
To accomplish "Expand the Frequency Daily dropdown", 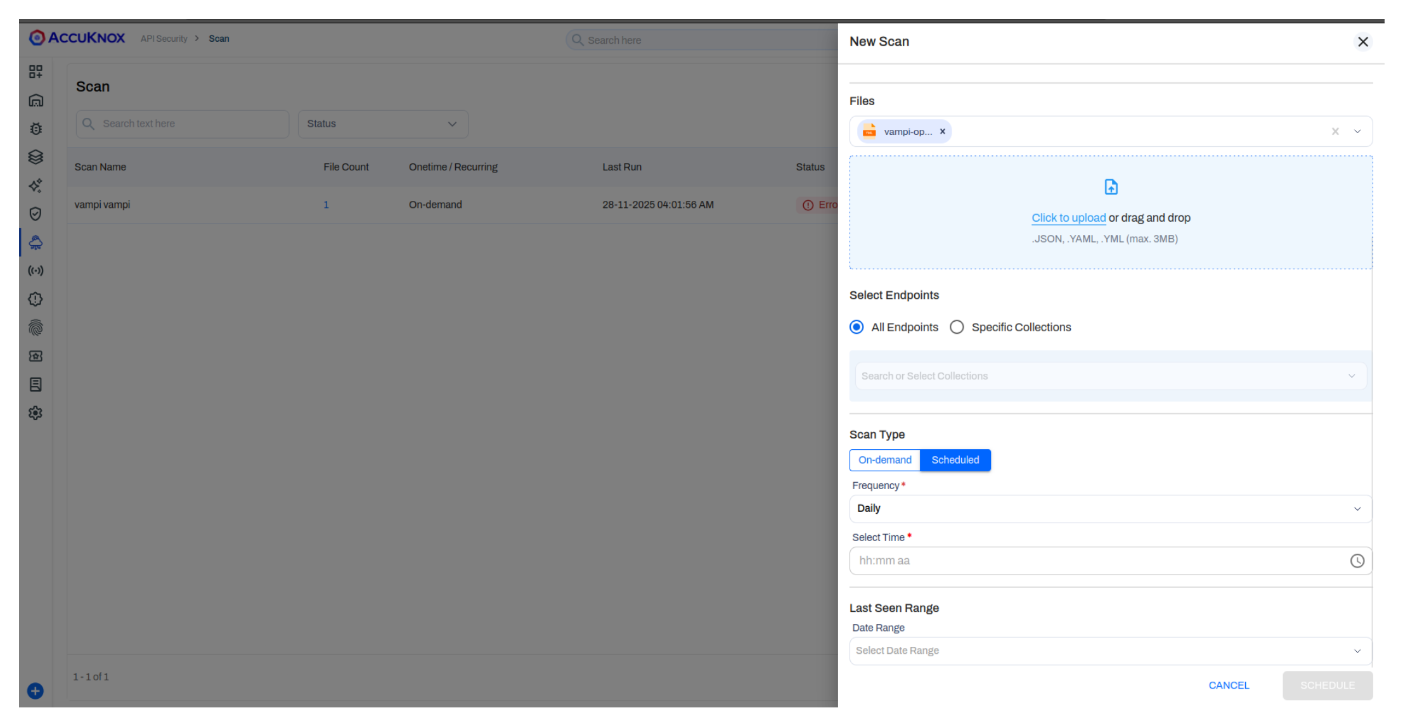I will (1110, 509).
